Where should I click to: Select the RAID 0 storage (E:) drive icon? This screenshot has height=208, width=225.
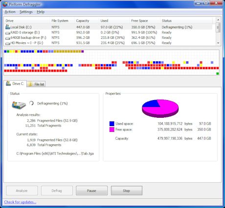point(7,33)
